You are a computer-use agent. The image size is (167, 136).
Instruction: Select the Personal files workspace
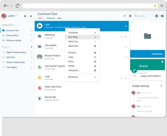pyautogui.click(x=12, y=35)
